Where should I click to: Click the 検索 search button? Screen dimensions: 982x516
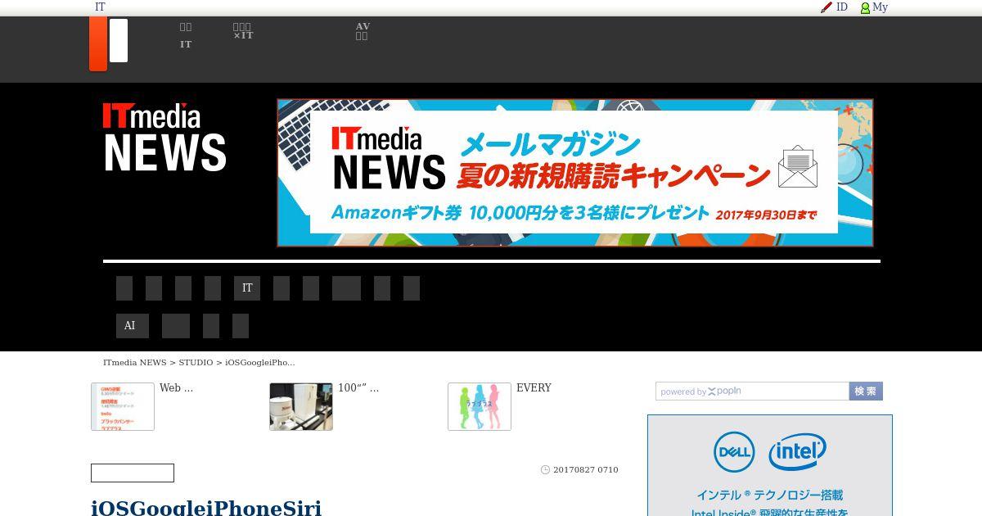(866, 392)
